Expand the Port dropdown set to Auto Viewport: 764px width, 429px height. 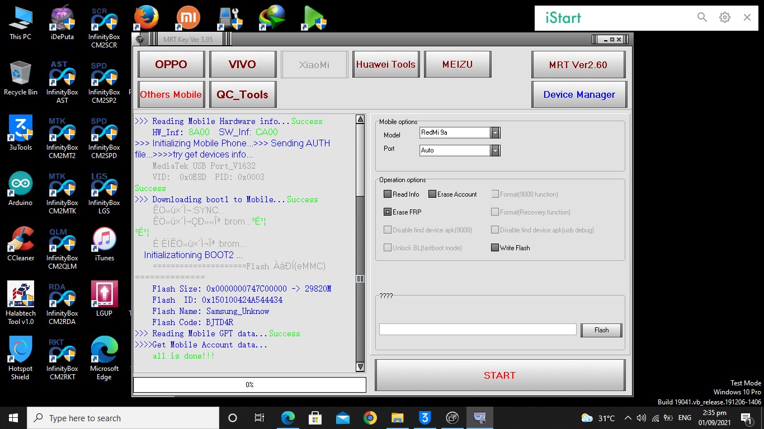coord(495,151)
